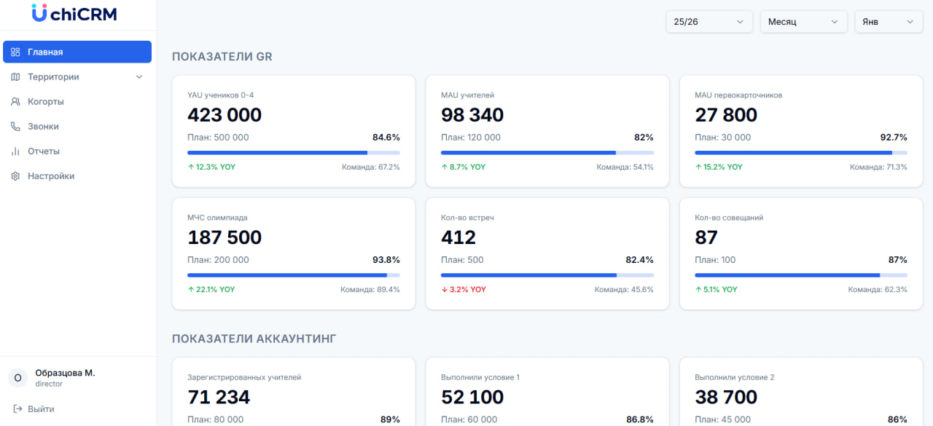The width and height of the screenshot is (933, 426).
Task: Click the user avatar circle with letter O
Action: coord(18,378)
